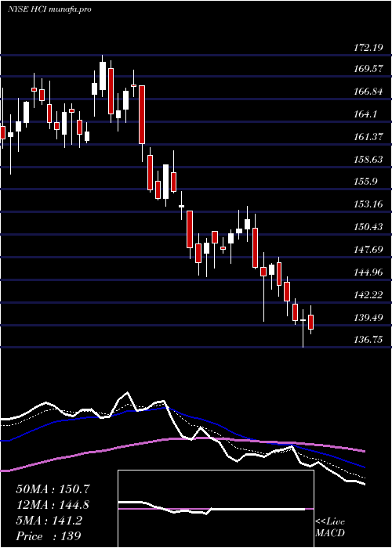The image size is (392, 548).
Task: Select the 166.84 price axis label
Action: click(368, 92)
